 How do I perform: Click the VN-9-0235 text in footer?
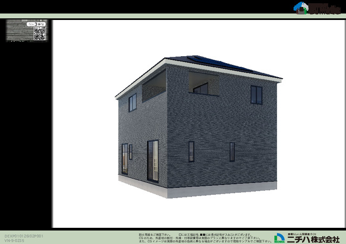[x=15, y=241]
